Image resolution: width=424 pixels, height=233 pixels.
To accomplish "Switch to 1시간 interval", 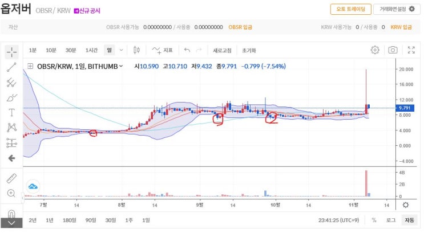I will 91,50.
